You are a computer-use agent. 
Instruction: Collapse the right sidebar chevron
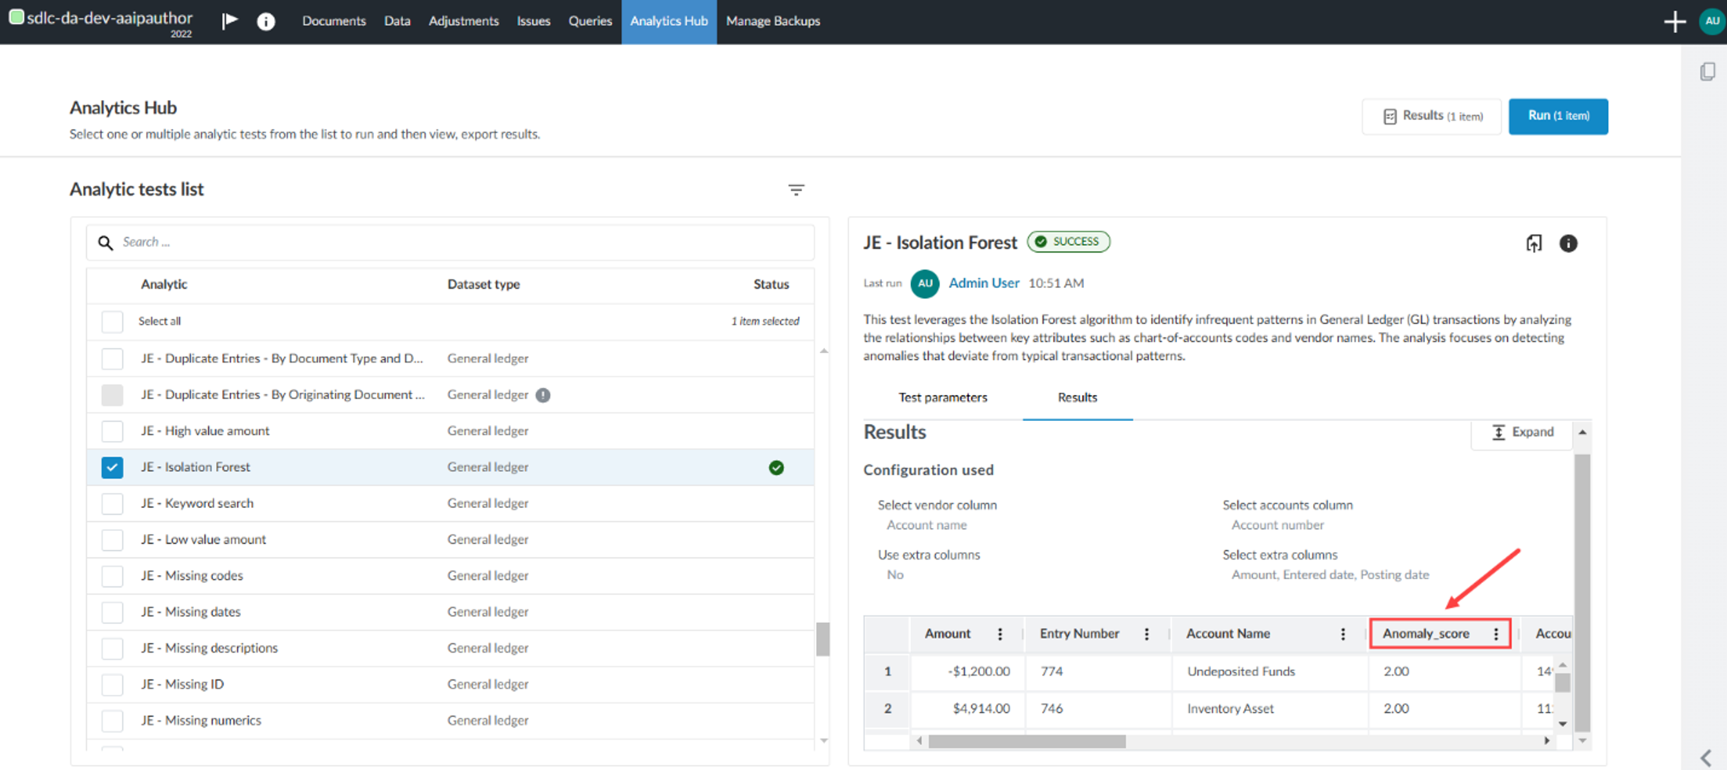(1706, 758)
